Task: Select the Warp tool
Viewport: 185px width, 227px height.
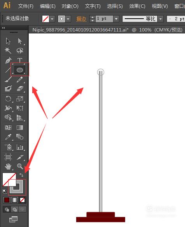Action: click(x=8, y=108)
